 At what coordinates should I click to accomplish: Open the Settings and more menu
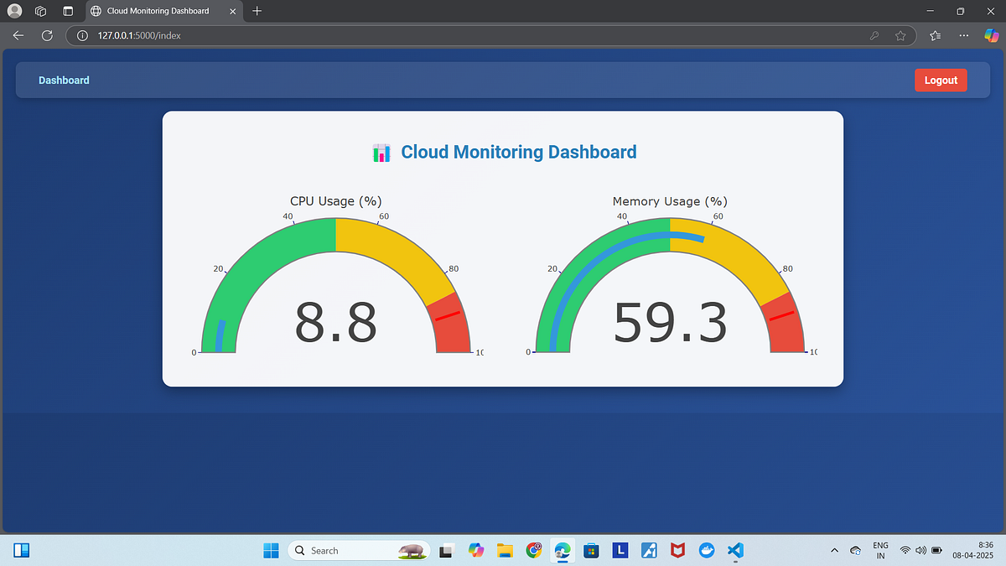pos(963,35)
